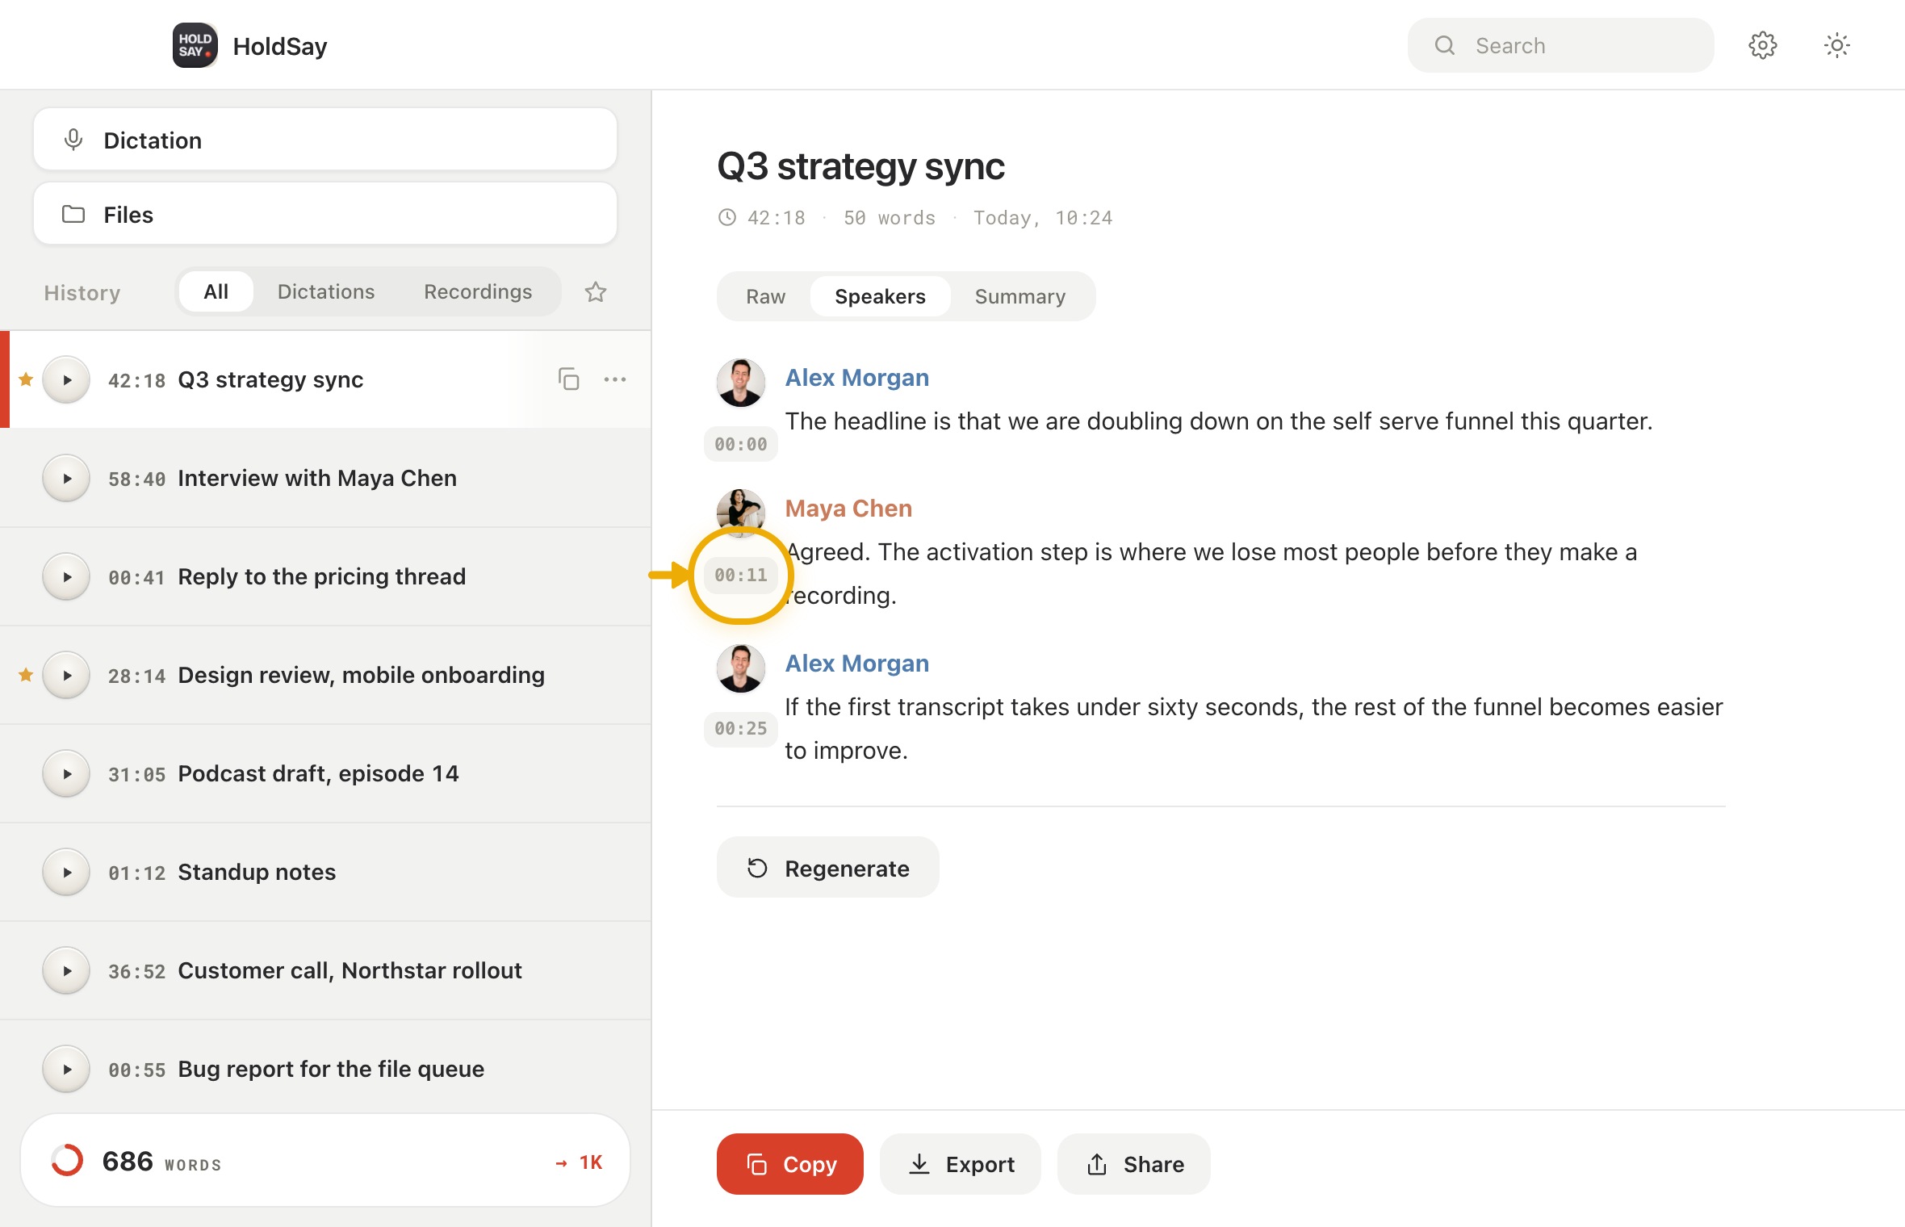Click the 686 words usage progress ring

[x=67, y=1161]
